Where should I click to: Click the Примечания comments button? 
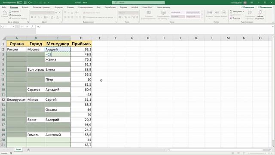coord(265,7)
